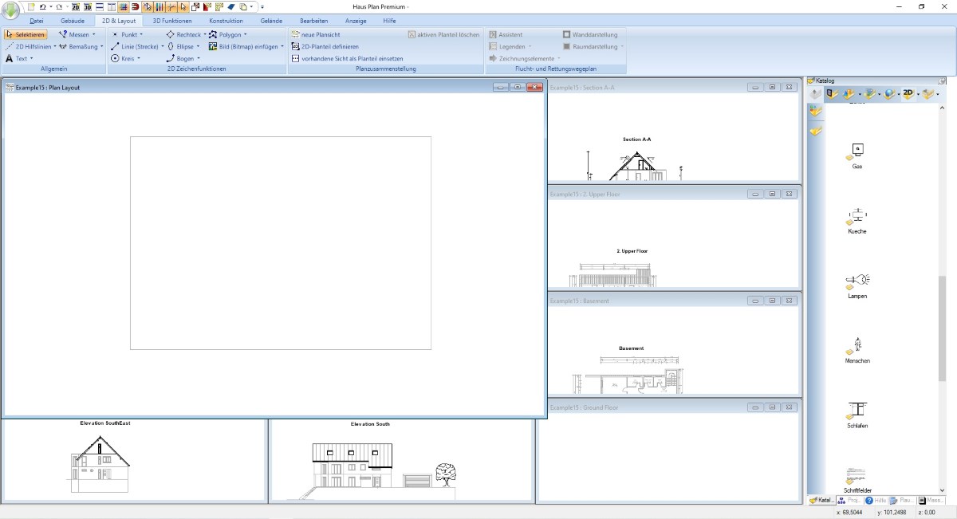
Task: Pick the Rechteck drawing tool
Action: point(183,35)
